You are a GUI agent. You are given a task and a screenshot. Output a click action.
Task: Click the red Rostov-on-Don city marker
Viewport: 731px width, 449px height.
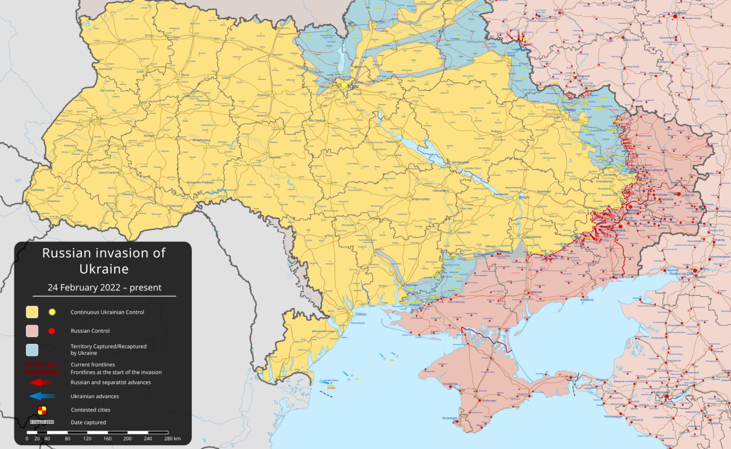(x=695, y=271)
